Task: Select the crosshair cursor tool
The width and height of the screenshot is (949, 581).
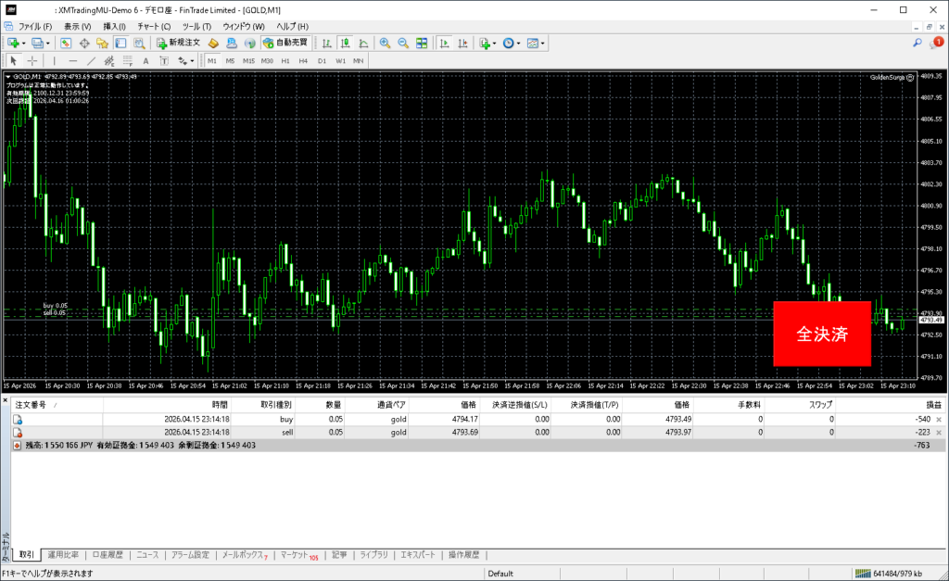Action: coord(32,61)
